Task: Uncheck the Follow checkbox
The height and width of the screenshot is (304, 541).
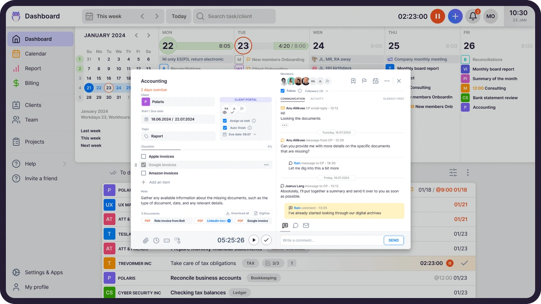Action: point(282,90)
